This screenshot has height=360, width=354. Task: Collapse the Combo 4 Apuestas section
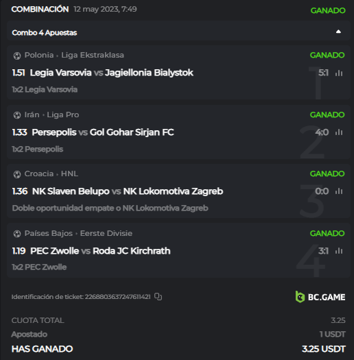pos(338,32)
